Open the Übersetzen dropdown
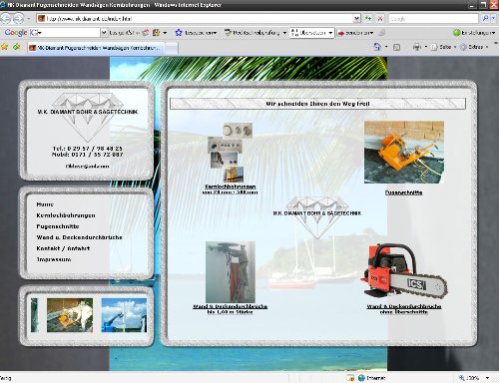Screen dimensions: 499x383 click(x=330, y=33)
